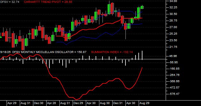The height and width of the screenshot is (106, 201).
Task: Click the DFSV = 32.74 price label
Action: pyautogui.click(x=9, y=2)
